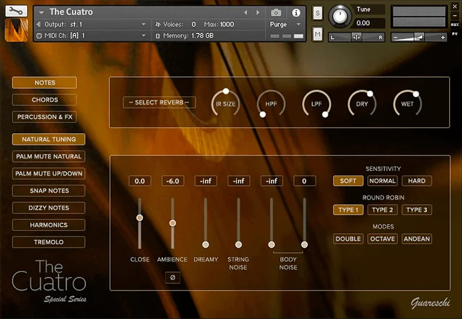Click the output routing icon
The image size is (462, 319).
pos(39,24)
